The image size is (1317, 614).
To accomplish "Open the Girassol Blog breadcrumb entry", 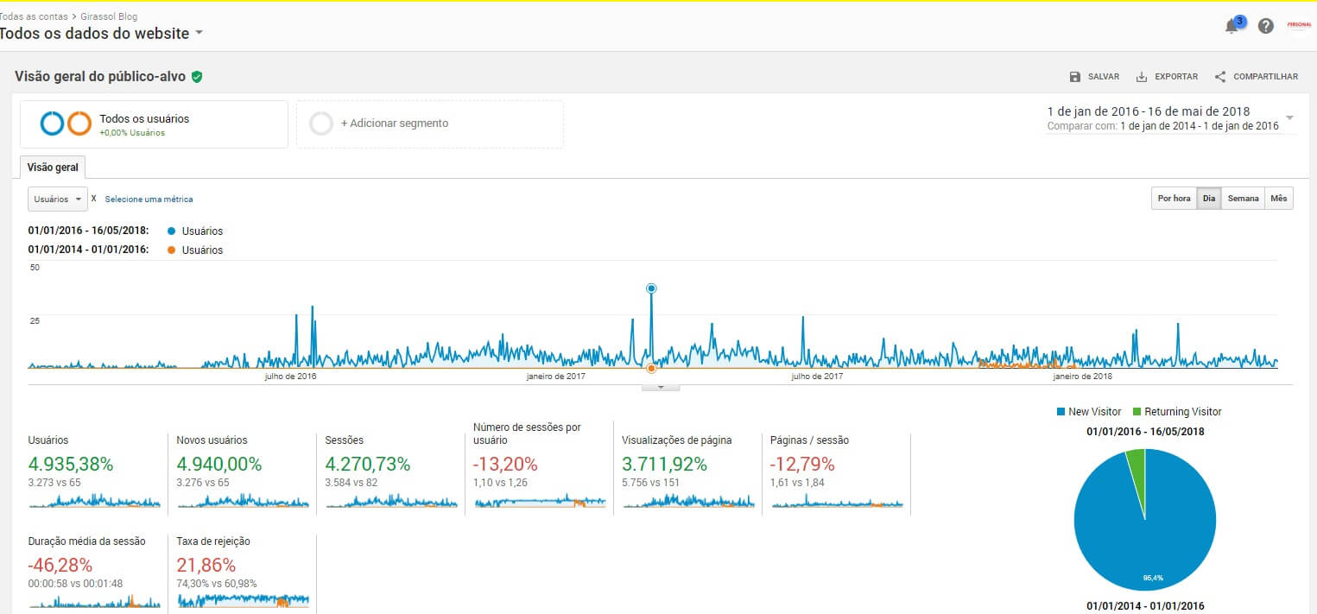I will click(x=108, y=16).
